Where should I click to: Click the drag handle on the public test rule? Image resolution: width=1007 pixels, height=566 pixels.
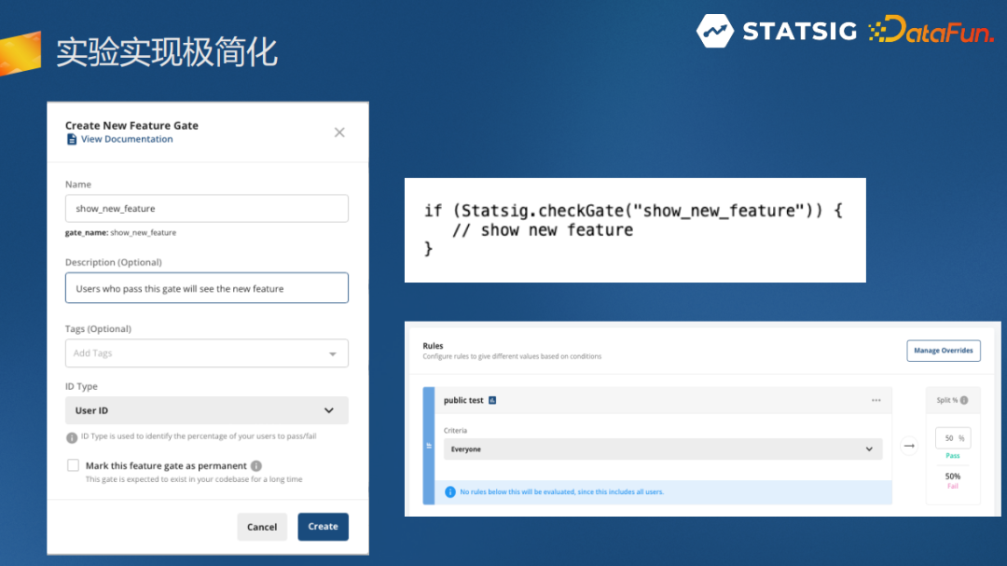click(x=429, y=446)
